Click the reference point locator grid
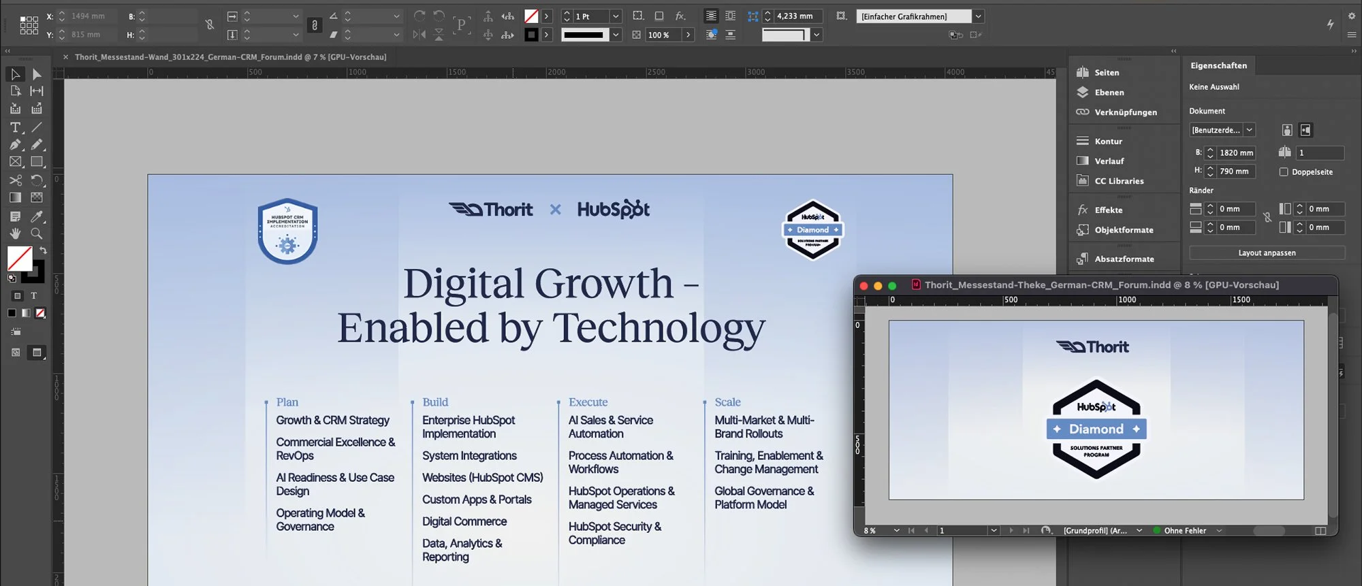 (29, 25)
